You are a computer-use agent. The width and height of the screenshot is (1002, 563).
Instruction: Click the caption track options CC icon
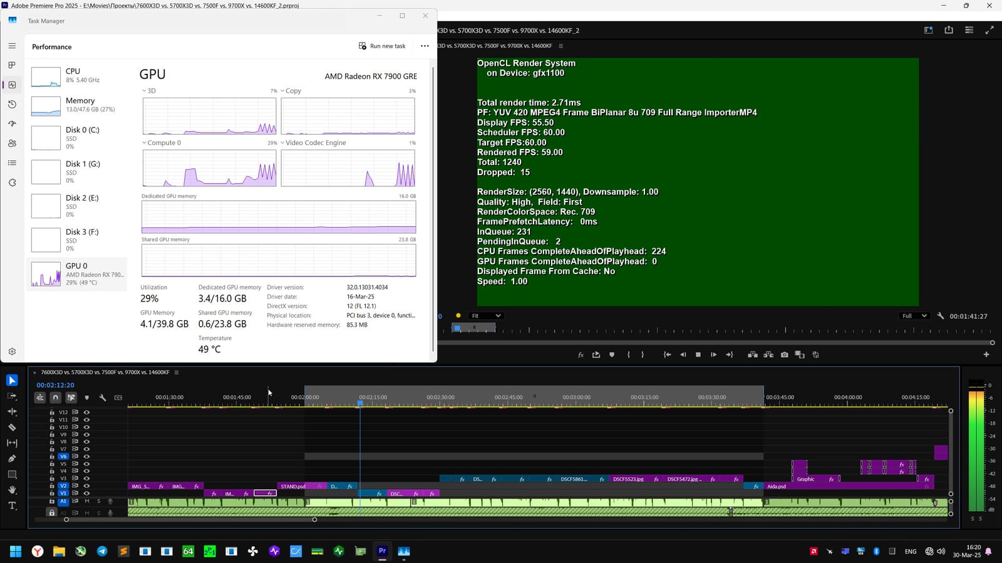tap(118, 397)
